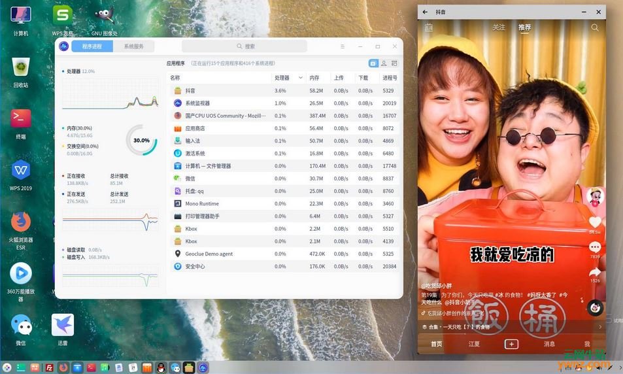The width and height of the screenshot is (623, 374).
Task: Select the Kbox row with PID 5510
Action: point(284,229)
